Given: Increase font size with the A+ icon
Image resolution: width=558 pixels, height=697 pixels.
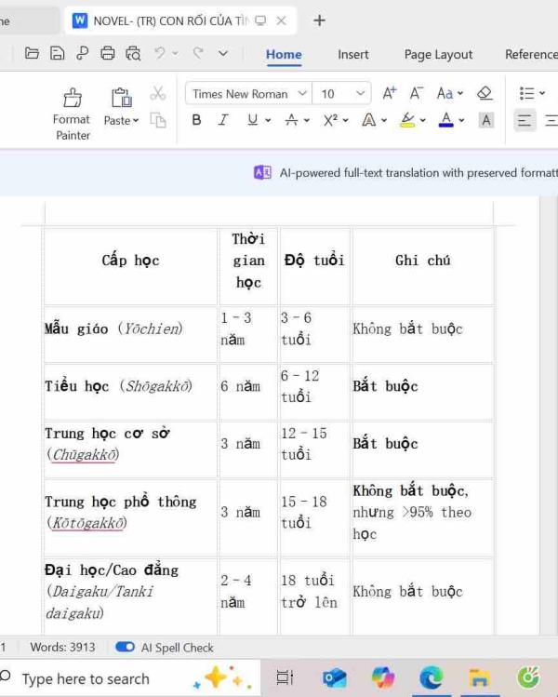Looking at the screenshot, I should (390, 93).
